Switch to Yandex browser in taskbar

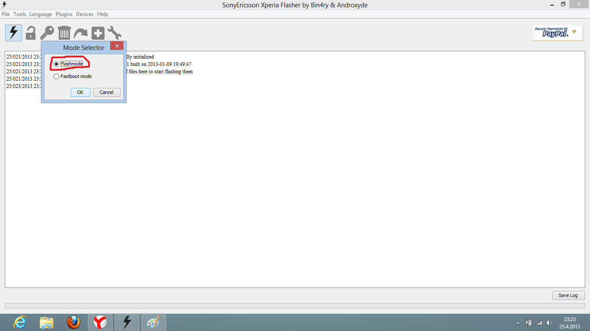pos(100,322)
